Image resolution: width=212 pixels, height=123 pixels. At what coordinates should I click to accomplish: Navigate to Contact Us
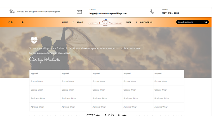coord(146,22)
